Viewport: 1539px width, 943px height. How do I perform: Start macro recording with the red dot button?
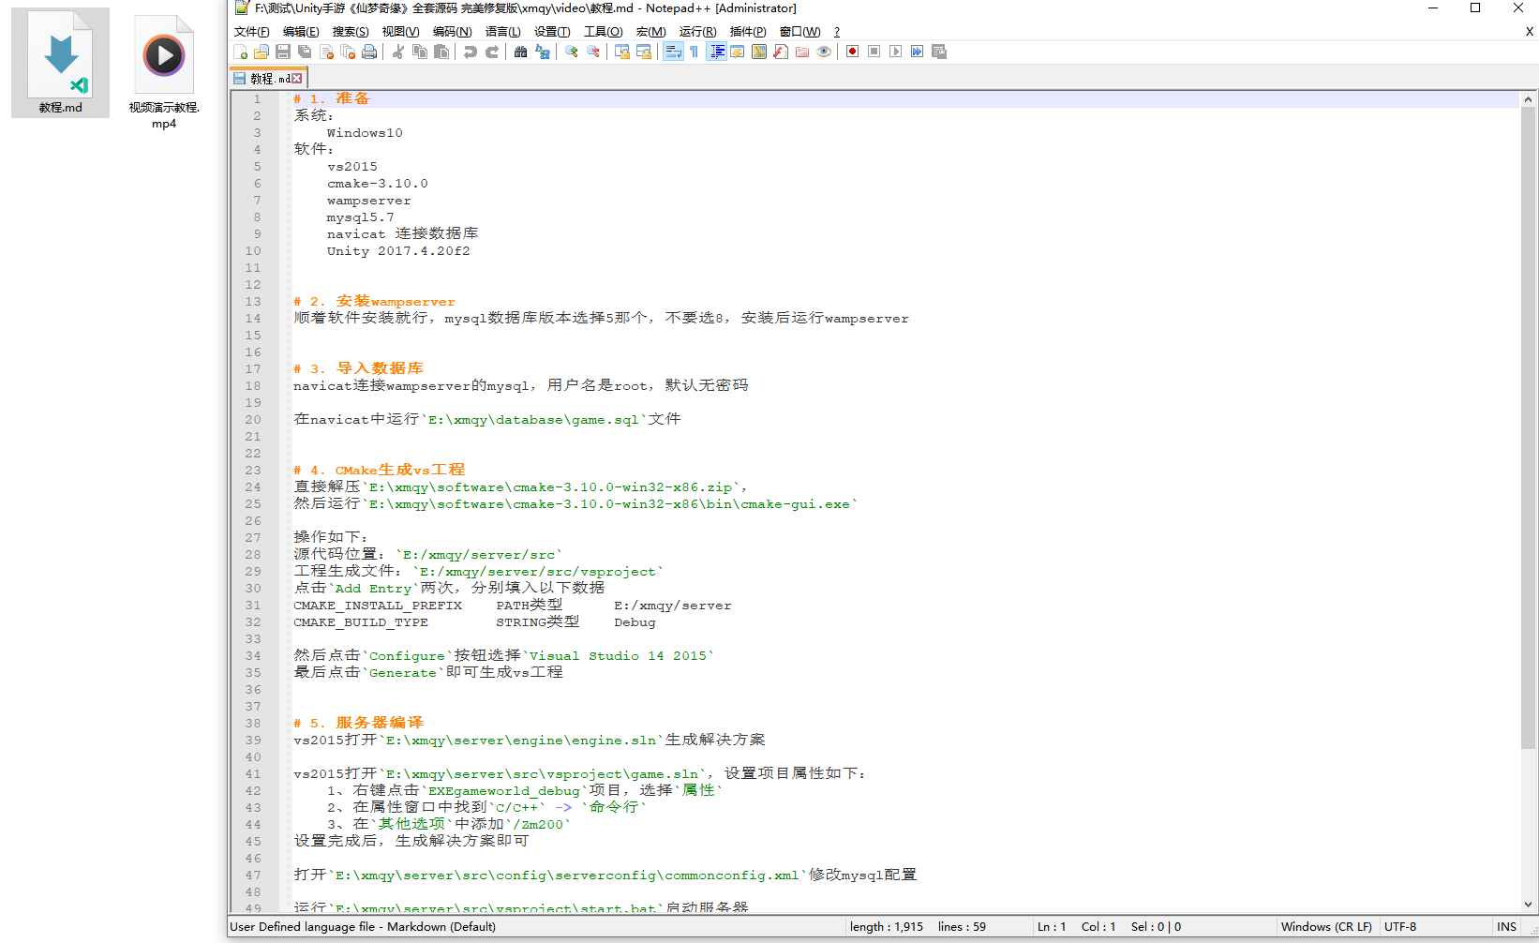pyautogui.click(x=852, y=52)
